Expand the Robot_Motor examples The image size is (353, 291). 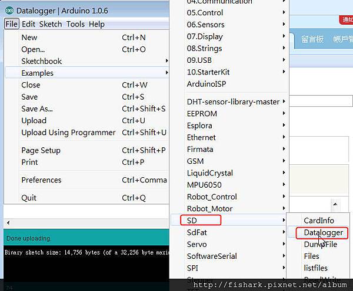click(229, 209)
